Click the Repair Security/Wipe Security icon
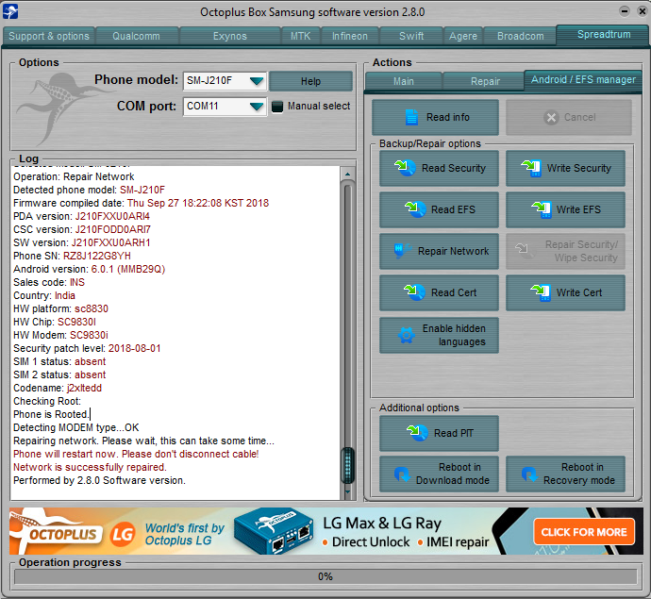 point(525,251)
